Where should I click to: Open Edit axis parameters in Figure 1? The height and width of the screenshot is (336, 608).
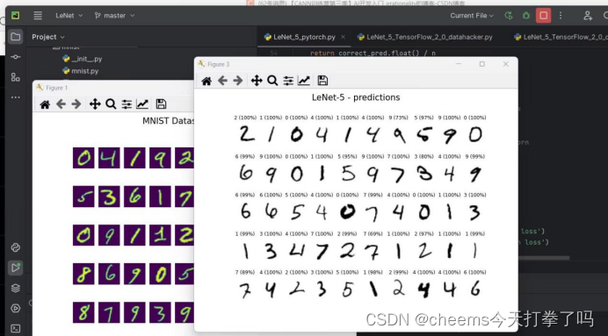(x=142, y=104)
